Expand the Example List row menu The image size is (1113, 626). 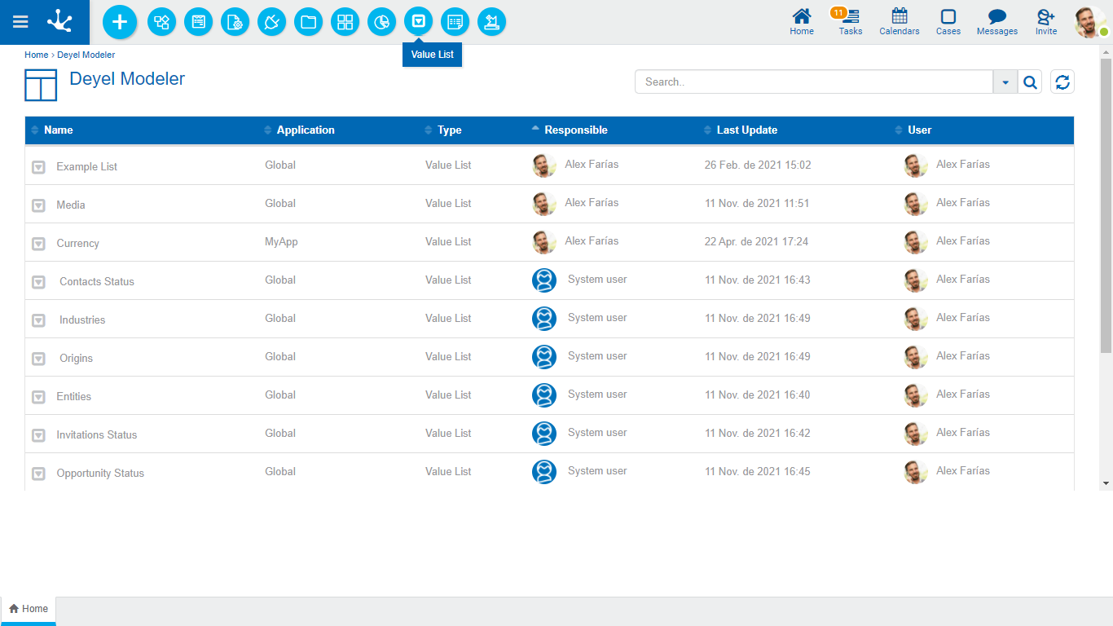coord(38,167)
